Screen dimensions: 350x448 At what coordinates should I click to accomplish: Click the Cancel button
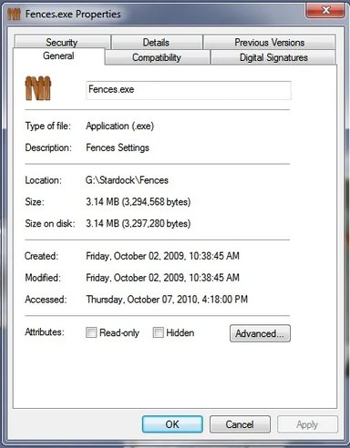click(240, 424)
